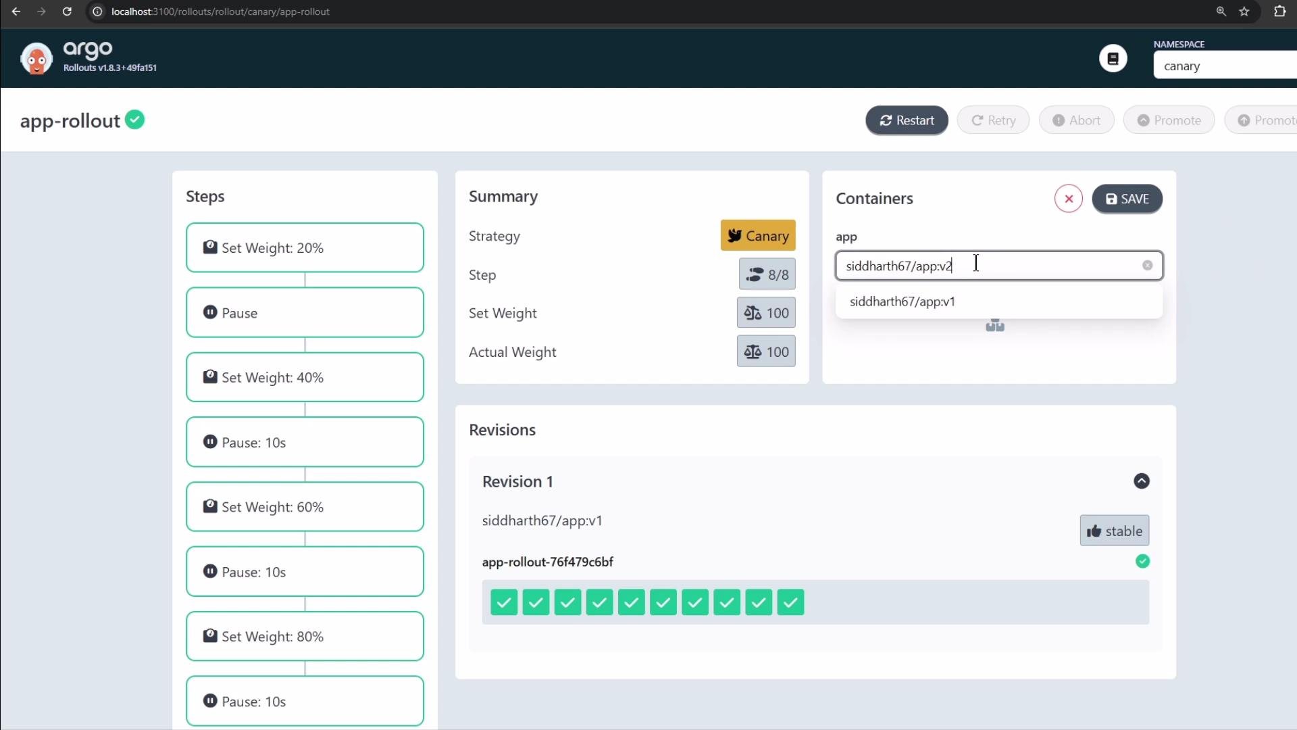Viewport: 1297px width, 730px height.
Task: Reload the page
Action: pos(67,11)
